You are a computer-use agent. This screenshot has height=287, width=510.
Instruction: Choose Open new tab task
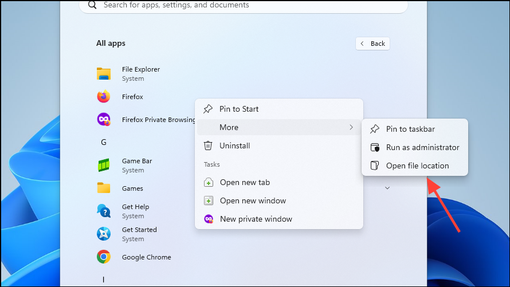[279, 182]
